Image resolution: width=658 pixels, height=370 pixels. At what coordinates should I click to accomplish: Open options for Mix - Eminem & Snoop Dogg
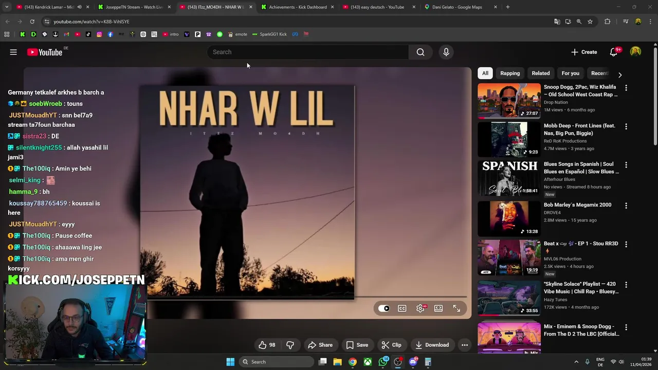point(626,327)
